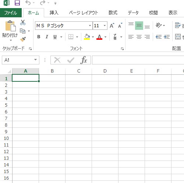
Task: Click the Undo arrow icon
Action: (28, 3)
